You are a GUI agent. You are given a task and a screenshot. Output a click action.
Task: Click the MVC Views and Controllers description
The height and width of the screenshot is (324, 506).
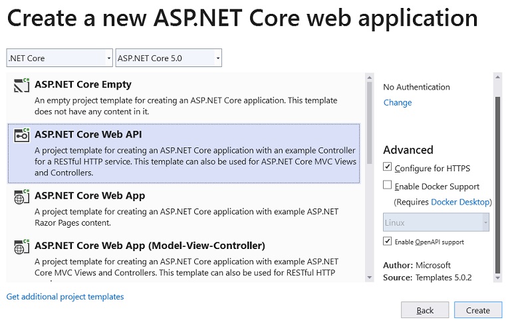tap(187, 268)
